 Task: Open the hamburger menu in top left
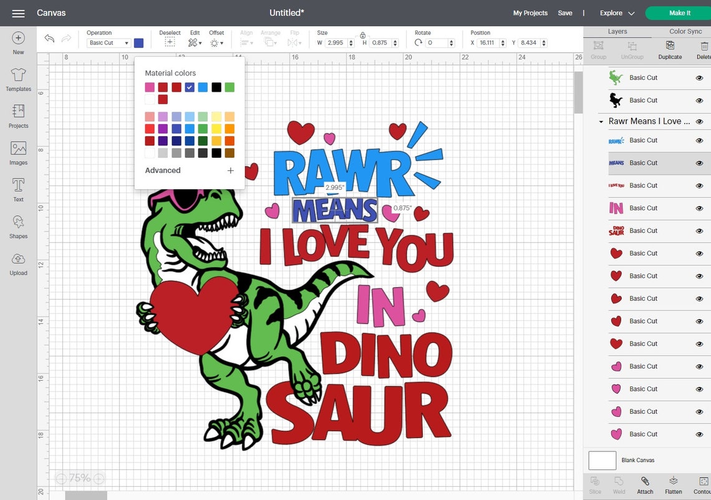17,12
